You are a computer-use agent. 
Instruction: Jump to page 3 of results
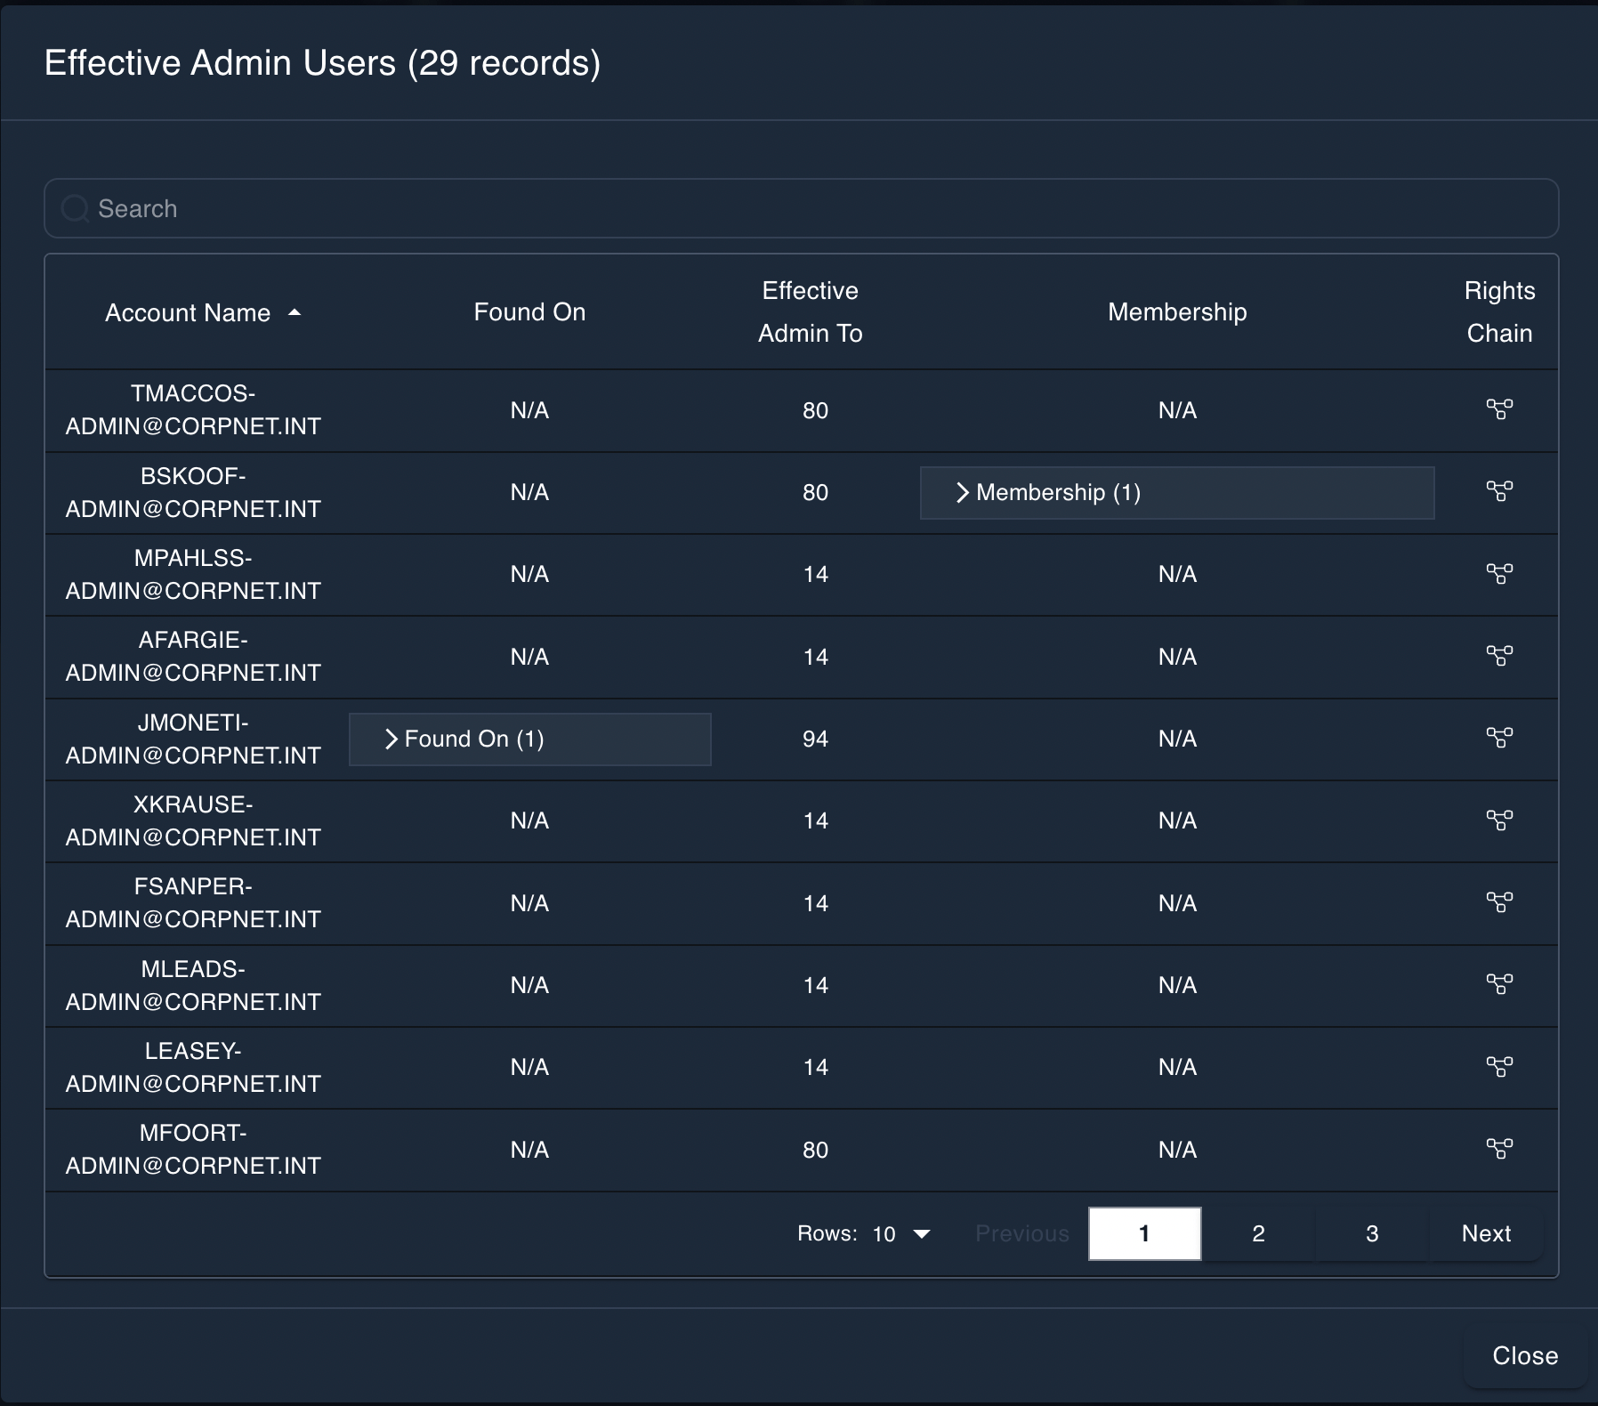pos(1370,1233)
